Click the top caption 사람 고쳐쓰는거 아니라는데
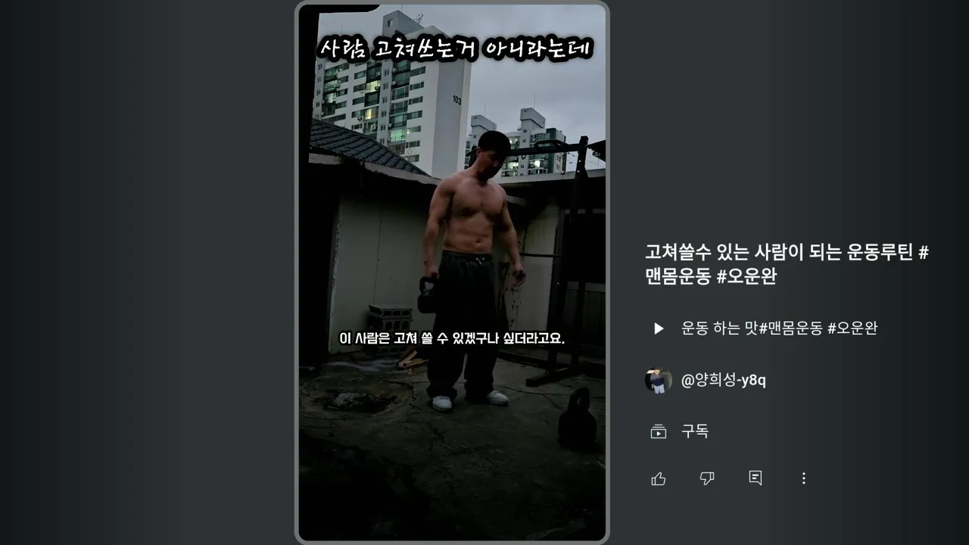Image resolution: width=969 pixels, height=545 pixels. point(456,50)
